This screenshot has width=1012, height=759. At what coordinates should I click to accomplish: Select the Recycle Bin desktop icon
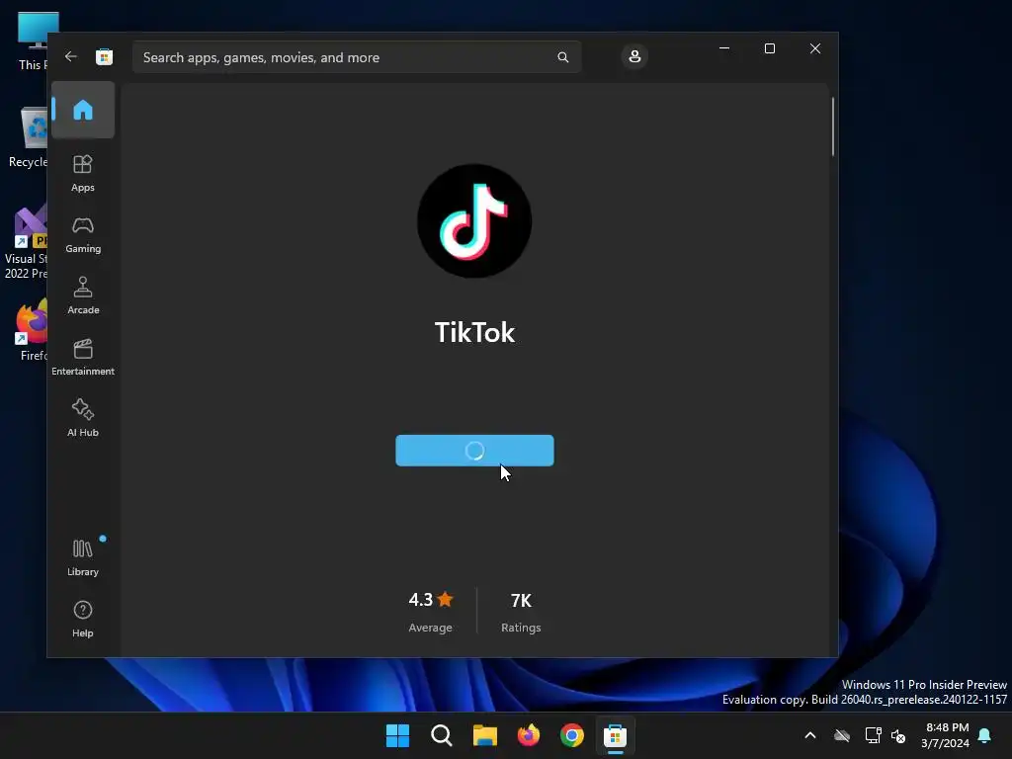[x=29, y=136]
